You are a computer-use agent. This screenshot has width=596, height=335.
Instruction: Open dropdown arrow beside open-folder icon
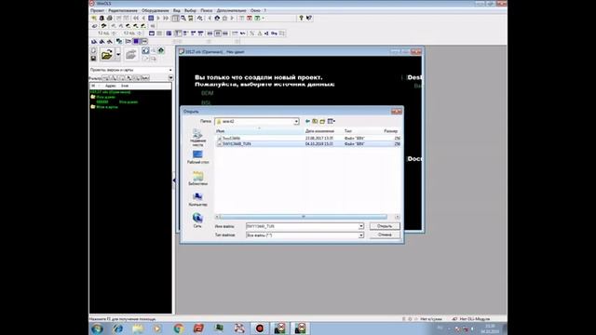click(118, 55)
